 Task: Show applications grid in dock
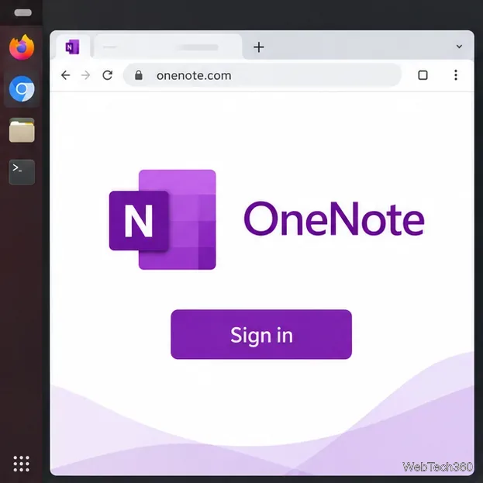tap(22, 464)
